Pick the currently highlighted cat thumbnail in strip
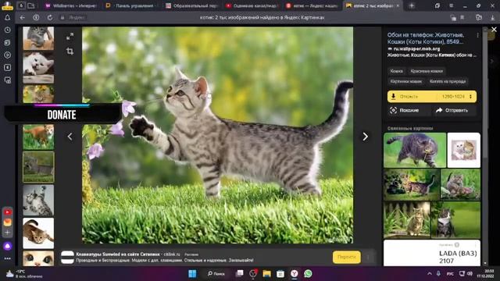The width and height of the screenshot is (500, 281). click(38, 167)
